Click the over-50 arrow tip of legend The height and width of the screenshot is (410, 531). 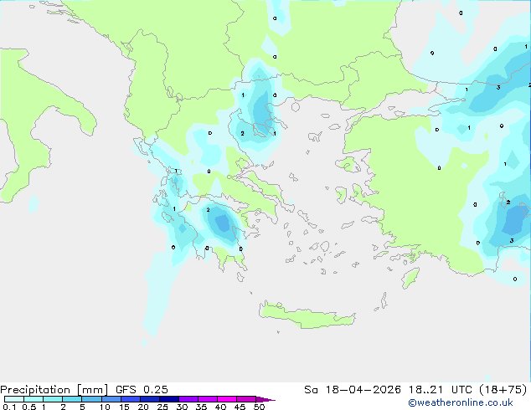[x=265, y=399]
